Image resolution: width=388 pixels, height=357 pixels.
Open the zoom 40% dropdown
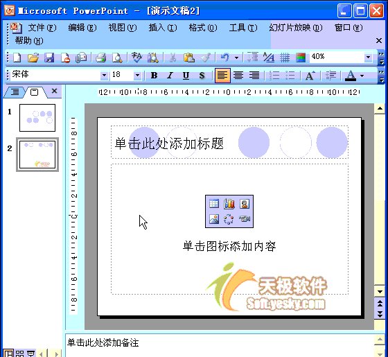pyautogui.click(x=368, y=58)
